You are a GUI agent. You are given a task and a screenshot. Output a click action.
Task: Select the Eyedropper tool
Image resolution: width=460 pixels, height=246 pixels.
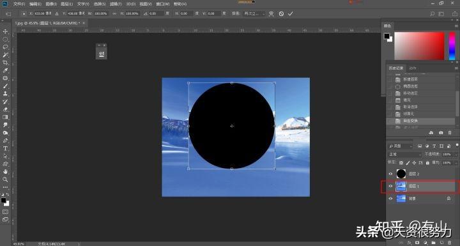tap(5, 70)
